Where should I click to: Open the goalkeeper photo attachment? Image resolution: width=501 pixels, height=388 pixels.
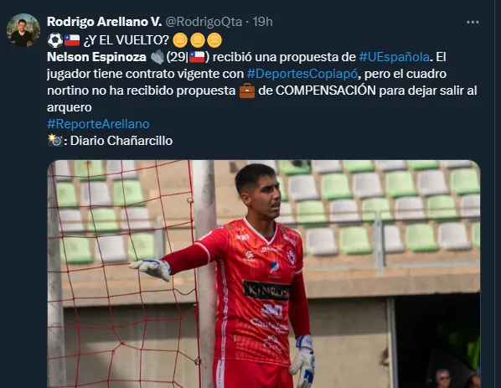264,274
